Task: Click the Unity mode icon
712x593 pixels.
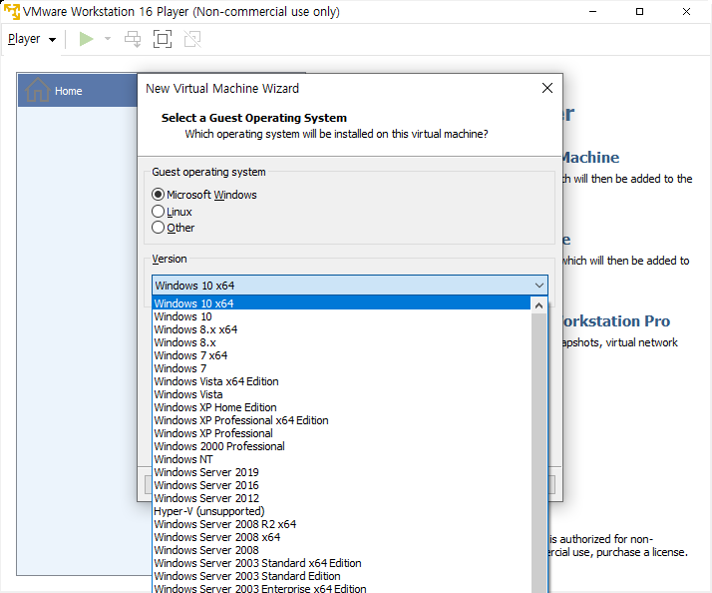Action: [192, 39]
